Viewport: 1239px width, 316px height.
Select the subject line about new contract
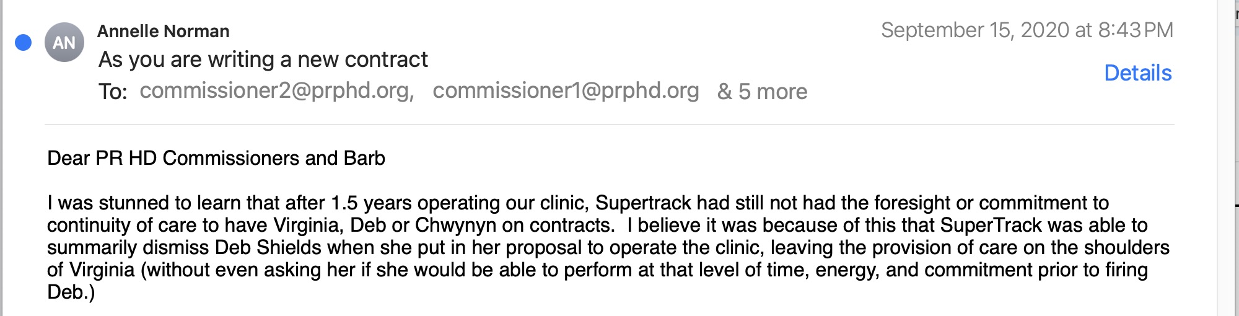click(263, 59)
